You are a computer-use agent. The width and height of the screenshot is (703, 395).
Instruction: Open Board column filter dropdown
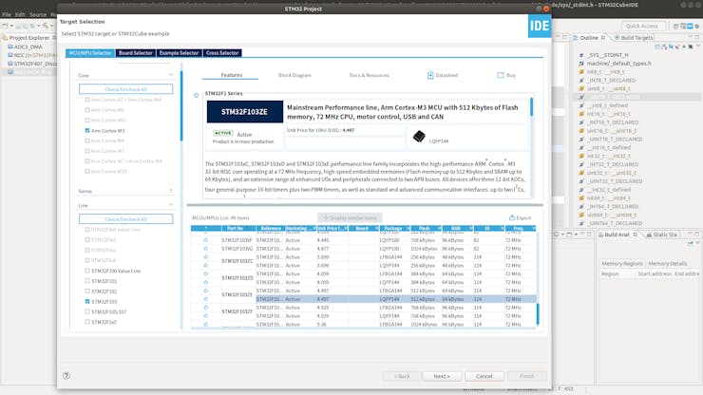(376, 228)
